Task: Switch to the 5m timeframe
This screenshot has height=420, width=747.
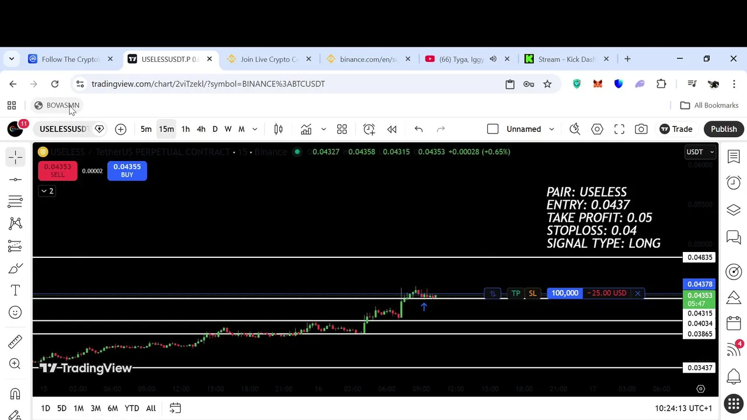Action: tap(146, 129)
